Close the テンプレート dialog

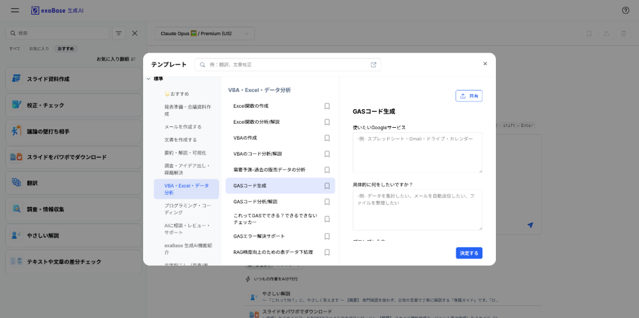click(485, 63)
